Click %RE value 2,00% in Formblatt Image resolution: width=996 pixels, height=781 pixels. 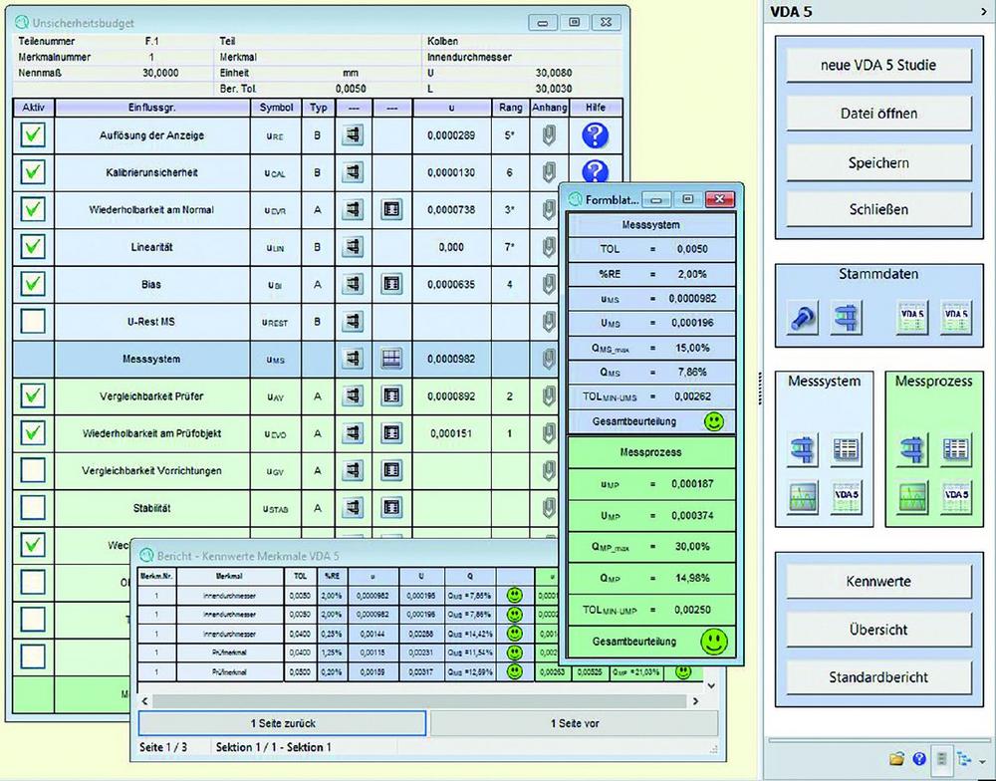(692, 274)
